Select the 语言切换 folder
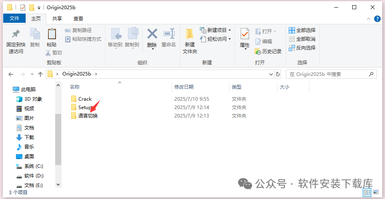Viewport: 385px width, 199px height. coord(84,115)
